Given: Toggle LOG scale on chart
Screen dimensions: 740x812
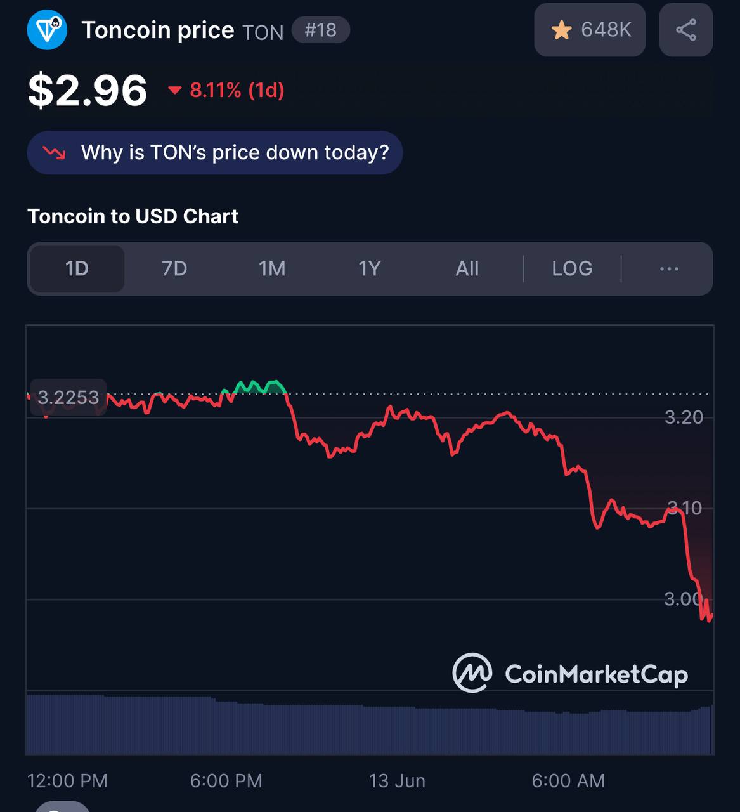Looking at the screenshot, I should (572, 268).
